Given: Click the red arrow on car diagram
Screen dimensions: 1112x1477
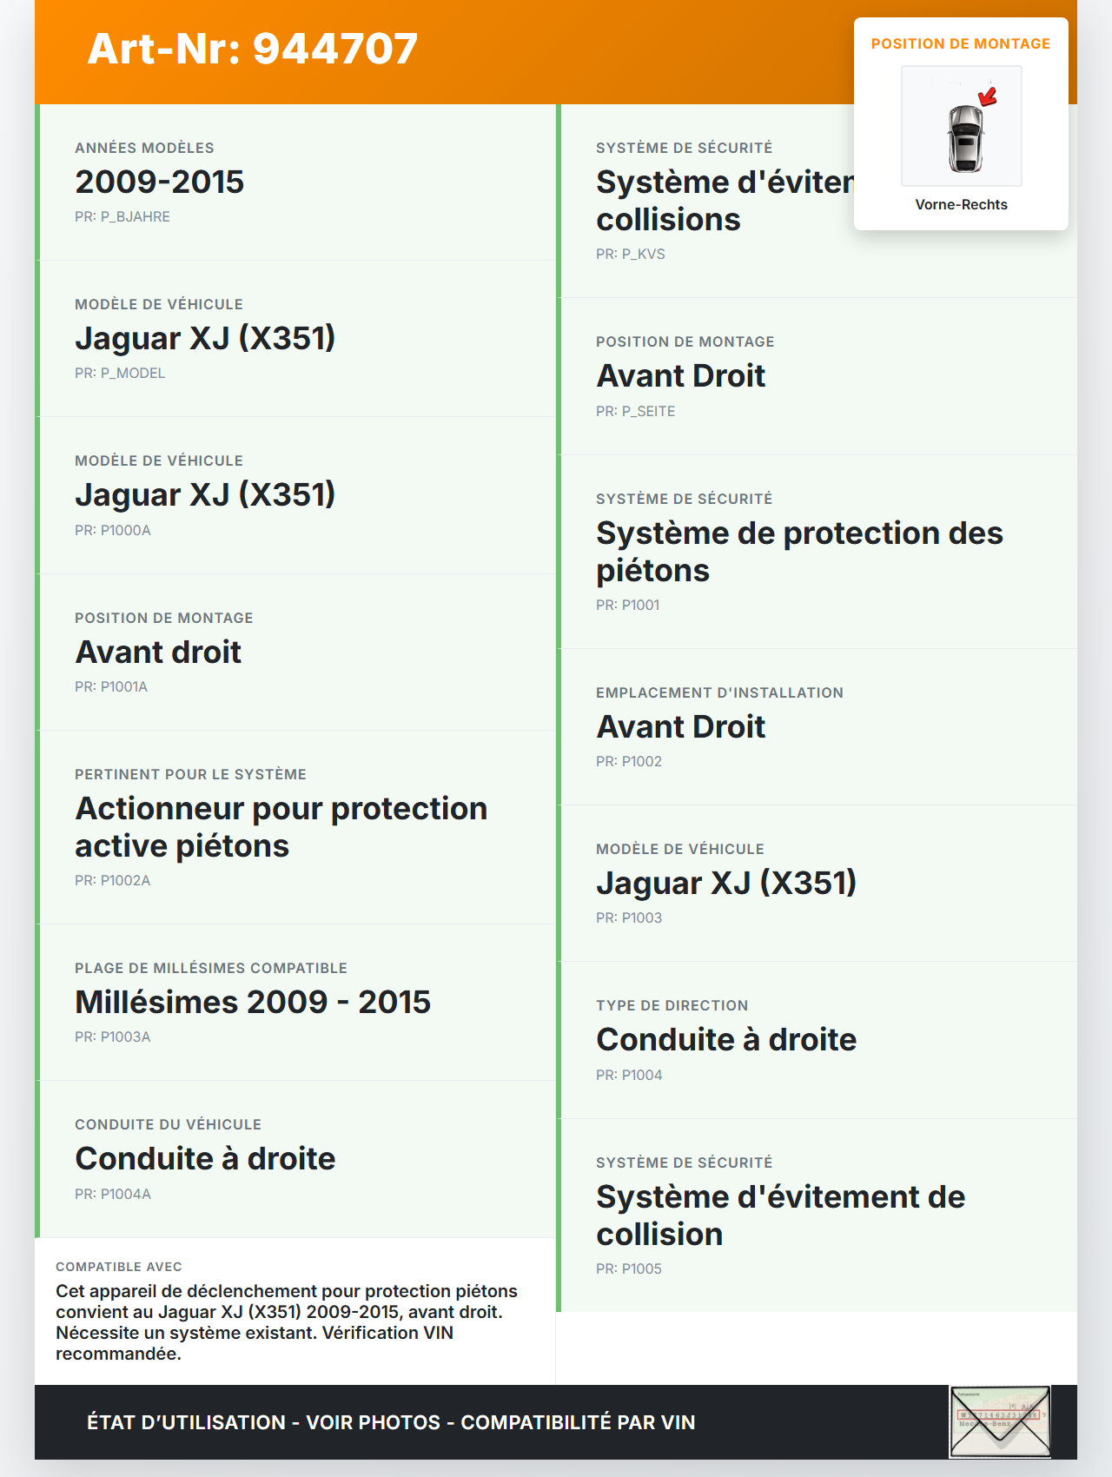Looking at the screenshot, I should 988,96.
